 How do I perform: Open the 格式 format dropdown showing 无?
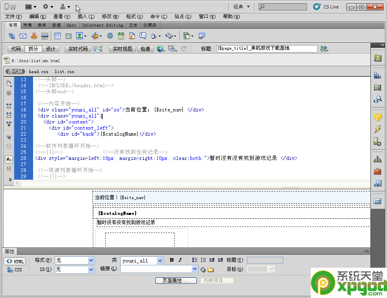pos(74,260)
